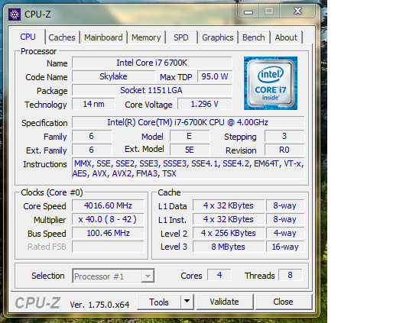
Task: Show the About tab
Action: click(286, 37)
